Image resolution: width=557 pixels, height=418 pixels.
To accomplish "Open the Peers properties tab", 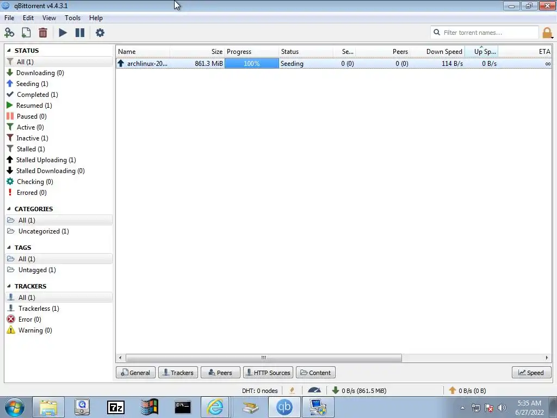I will (x=221, y=372).
